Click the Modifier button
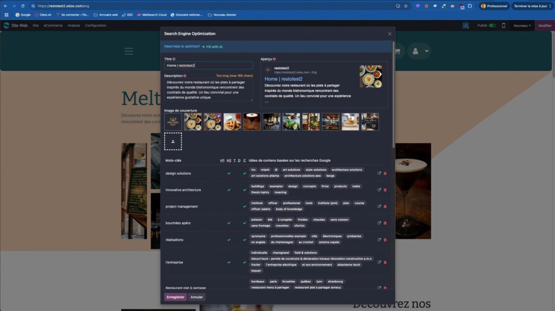The height and width of the screenshot is (311, 555). click(545, 25)
